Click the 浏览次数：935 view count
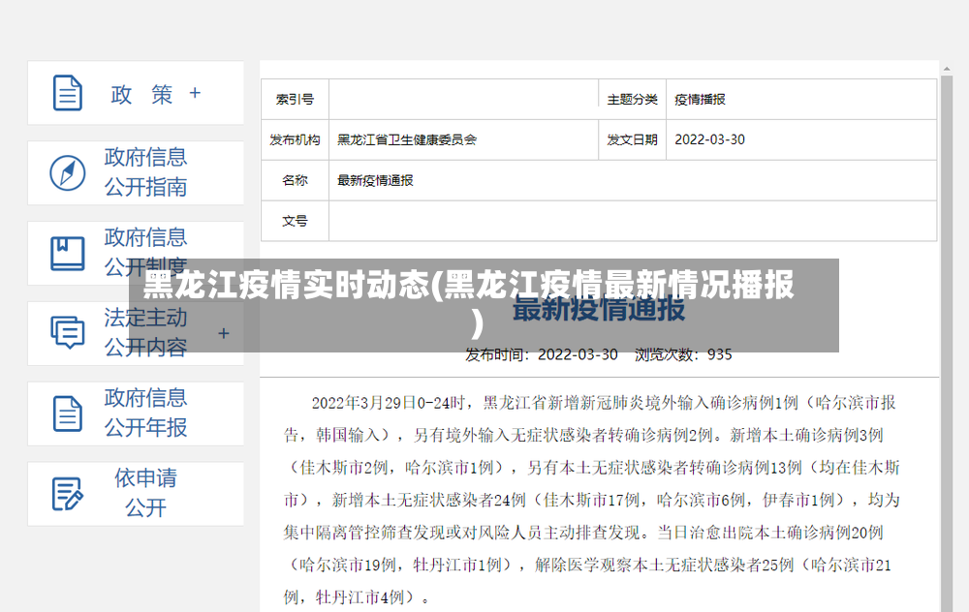The height and width of the screenshot is (612, 969). pos(683,354)
